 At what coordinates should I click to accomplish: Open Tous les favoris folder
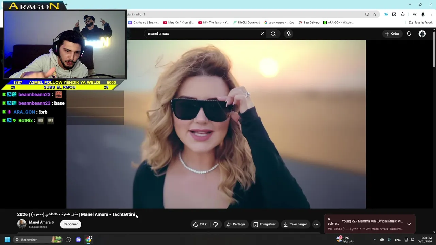point(421,23)
